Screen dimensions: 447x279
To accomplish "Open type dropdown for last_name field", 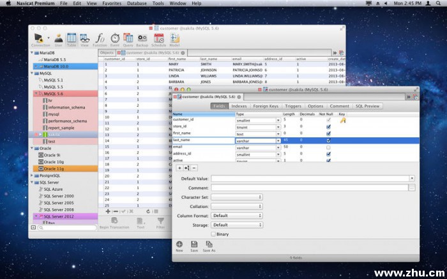I will tap(278, 140).
